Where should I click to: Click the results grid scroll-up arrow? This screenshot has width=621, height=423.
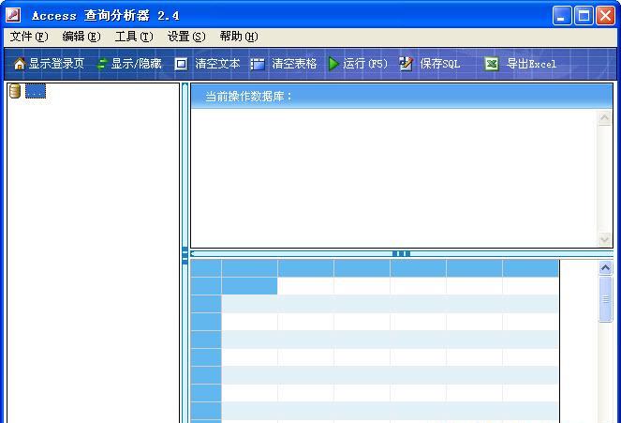tap(605, 268)
